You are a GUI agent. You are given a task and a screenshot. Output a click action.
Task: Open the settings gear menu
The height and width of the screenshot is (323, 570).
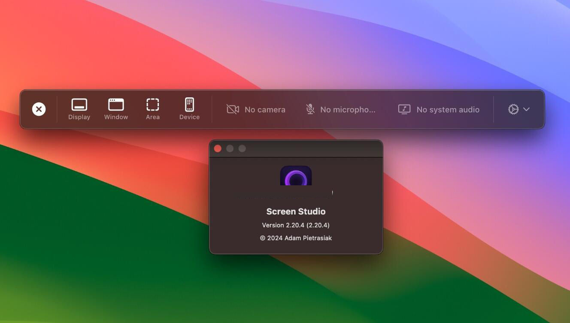(513, 109)
